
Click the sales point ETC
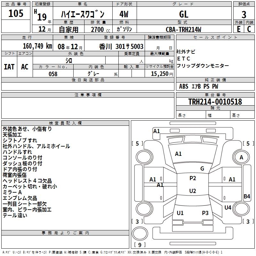tap(183, 59)
